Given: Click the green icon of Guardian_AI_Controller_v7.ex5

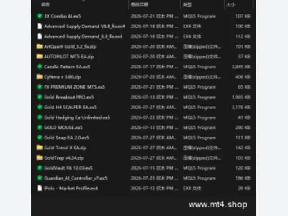Looking at the screenshot, I should tap(40, 178).
